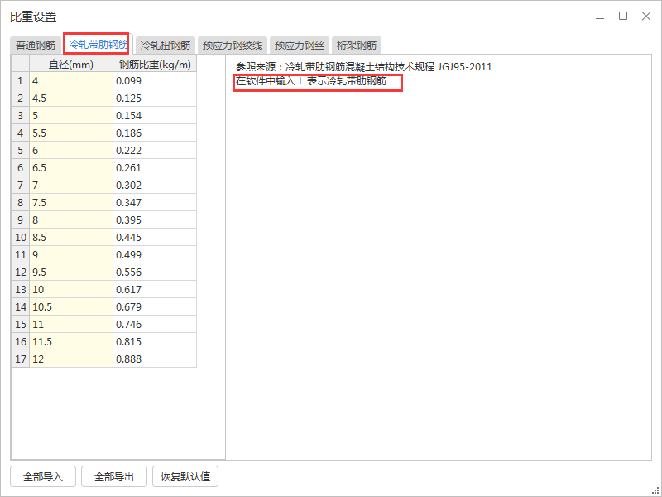This screenshot has width=662, height=497.
Task: Edit the weight value 0.222
Action: [155, 150]
